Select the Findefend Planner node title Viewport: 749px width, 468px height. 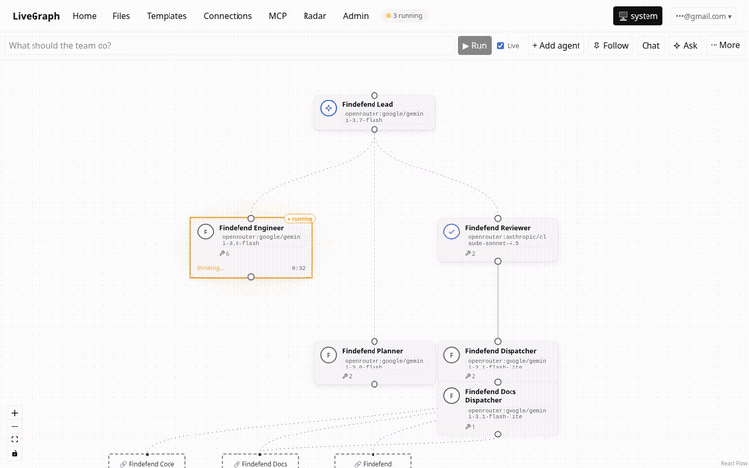[x=373, y=351]
